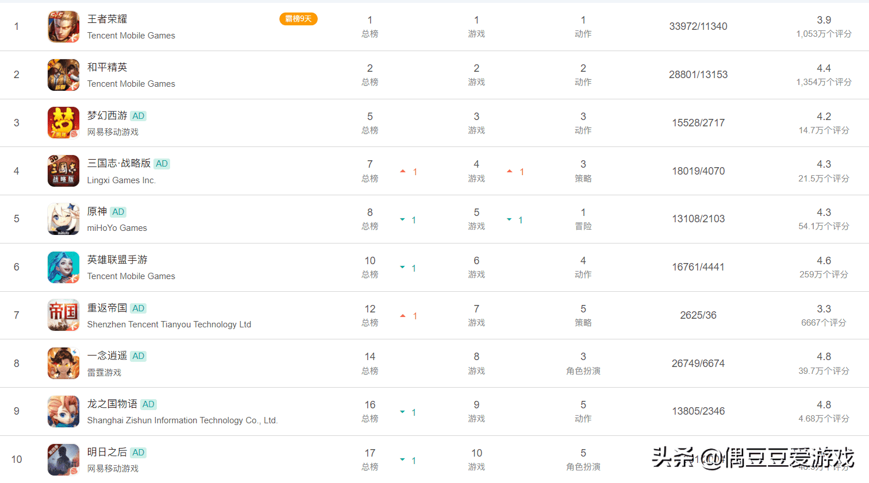Open the 原神 app icon
The height and width of the screenshot is (483, 869).
pyautogui.click(x=63, y=219)
